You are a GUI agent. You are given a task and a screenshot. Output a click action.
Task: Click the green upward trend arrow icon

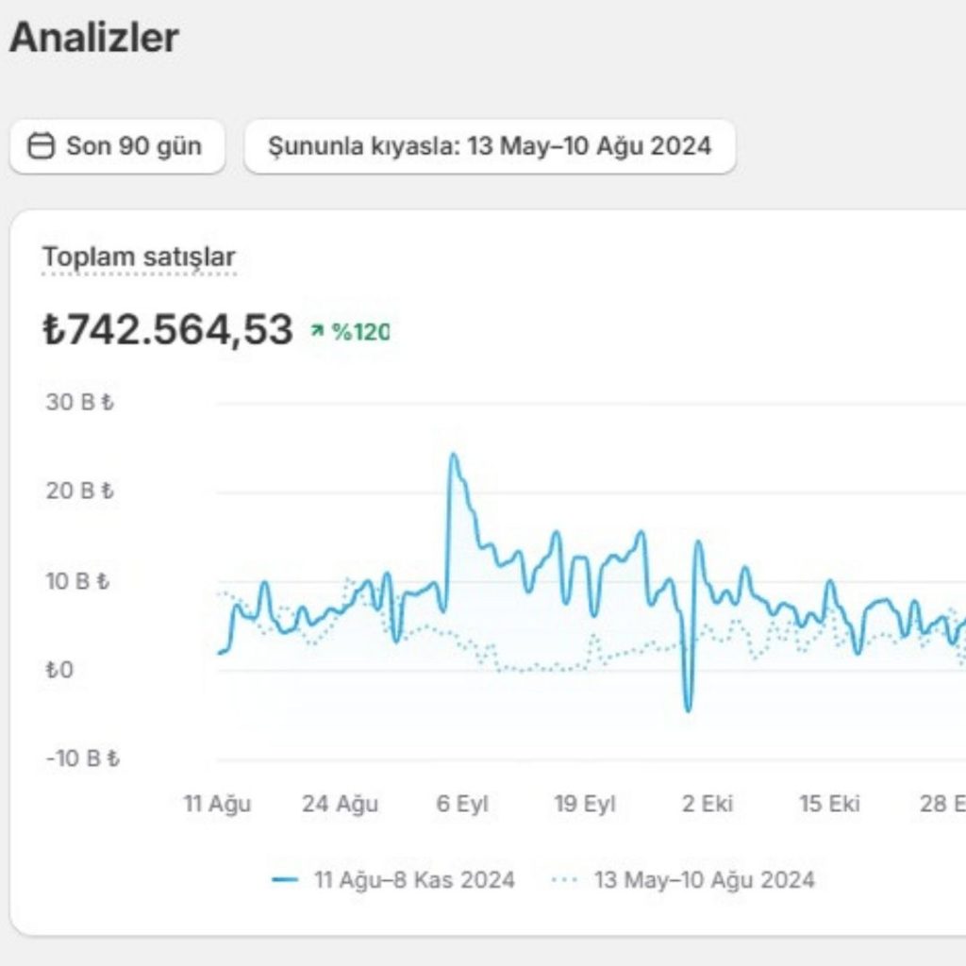(x=317, y=331)
